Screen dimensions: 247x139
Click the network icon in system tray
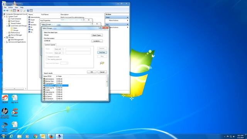(x=231, y=136)
